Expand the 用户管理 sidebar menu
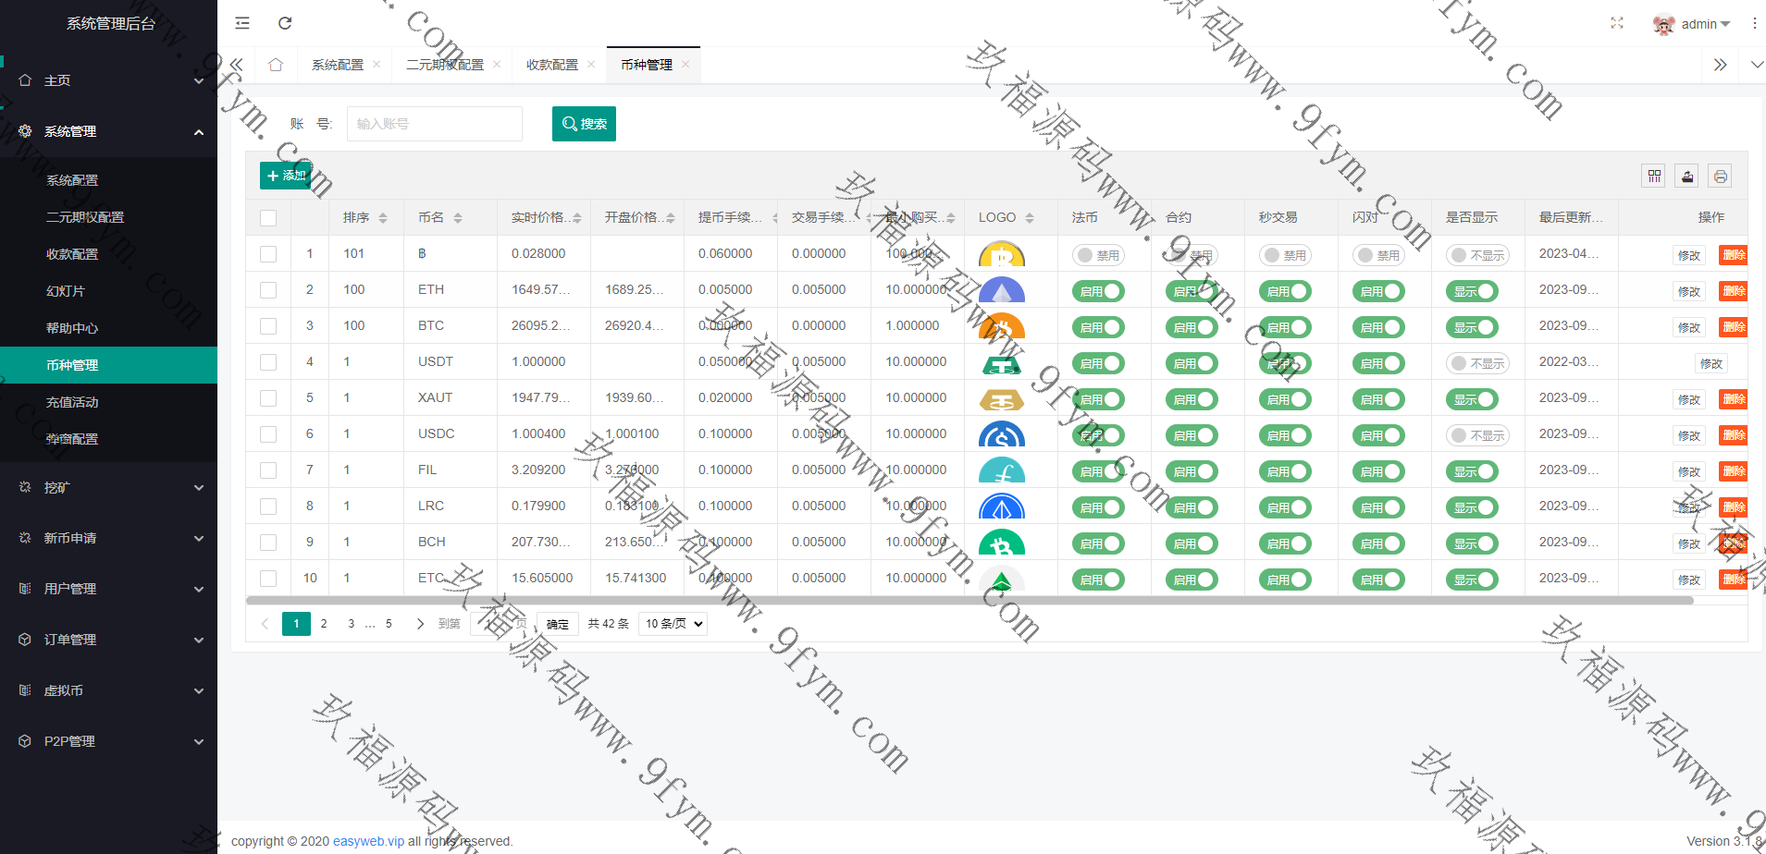 pyautogui.click(x=108, y=589)
